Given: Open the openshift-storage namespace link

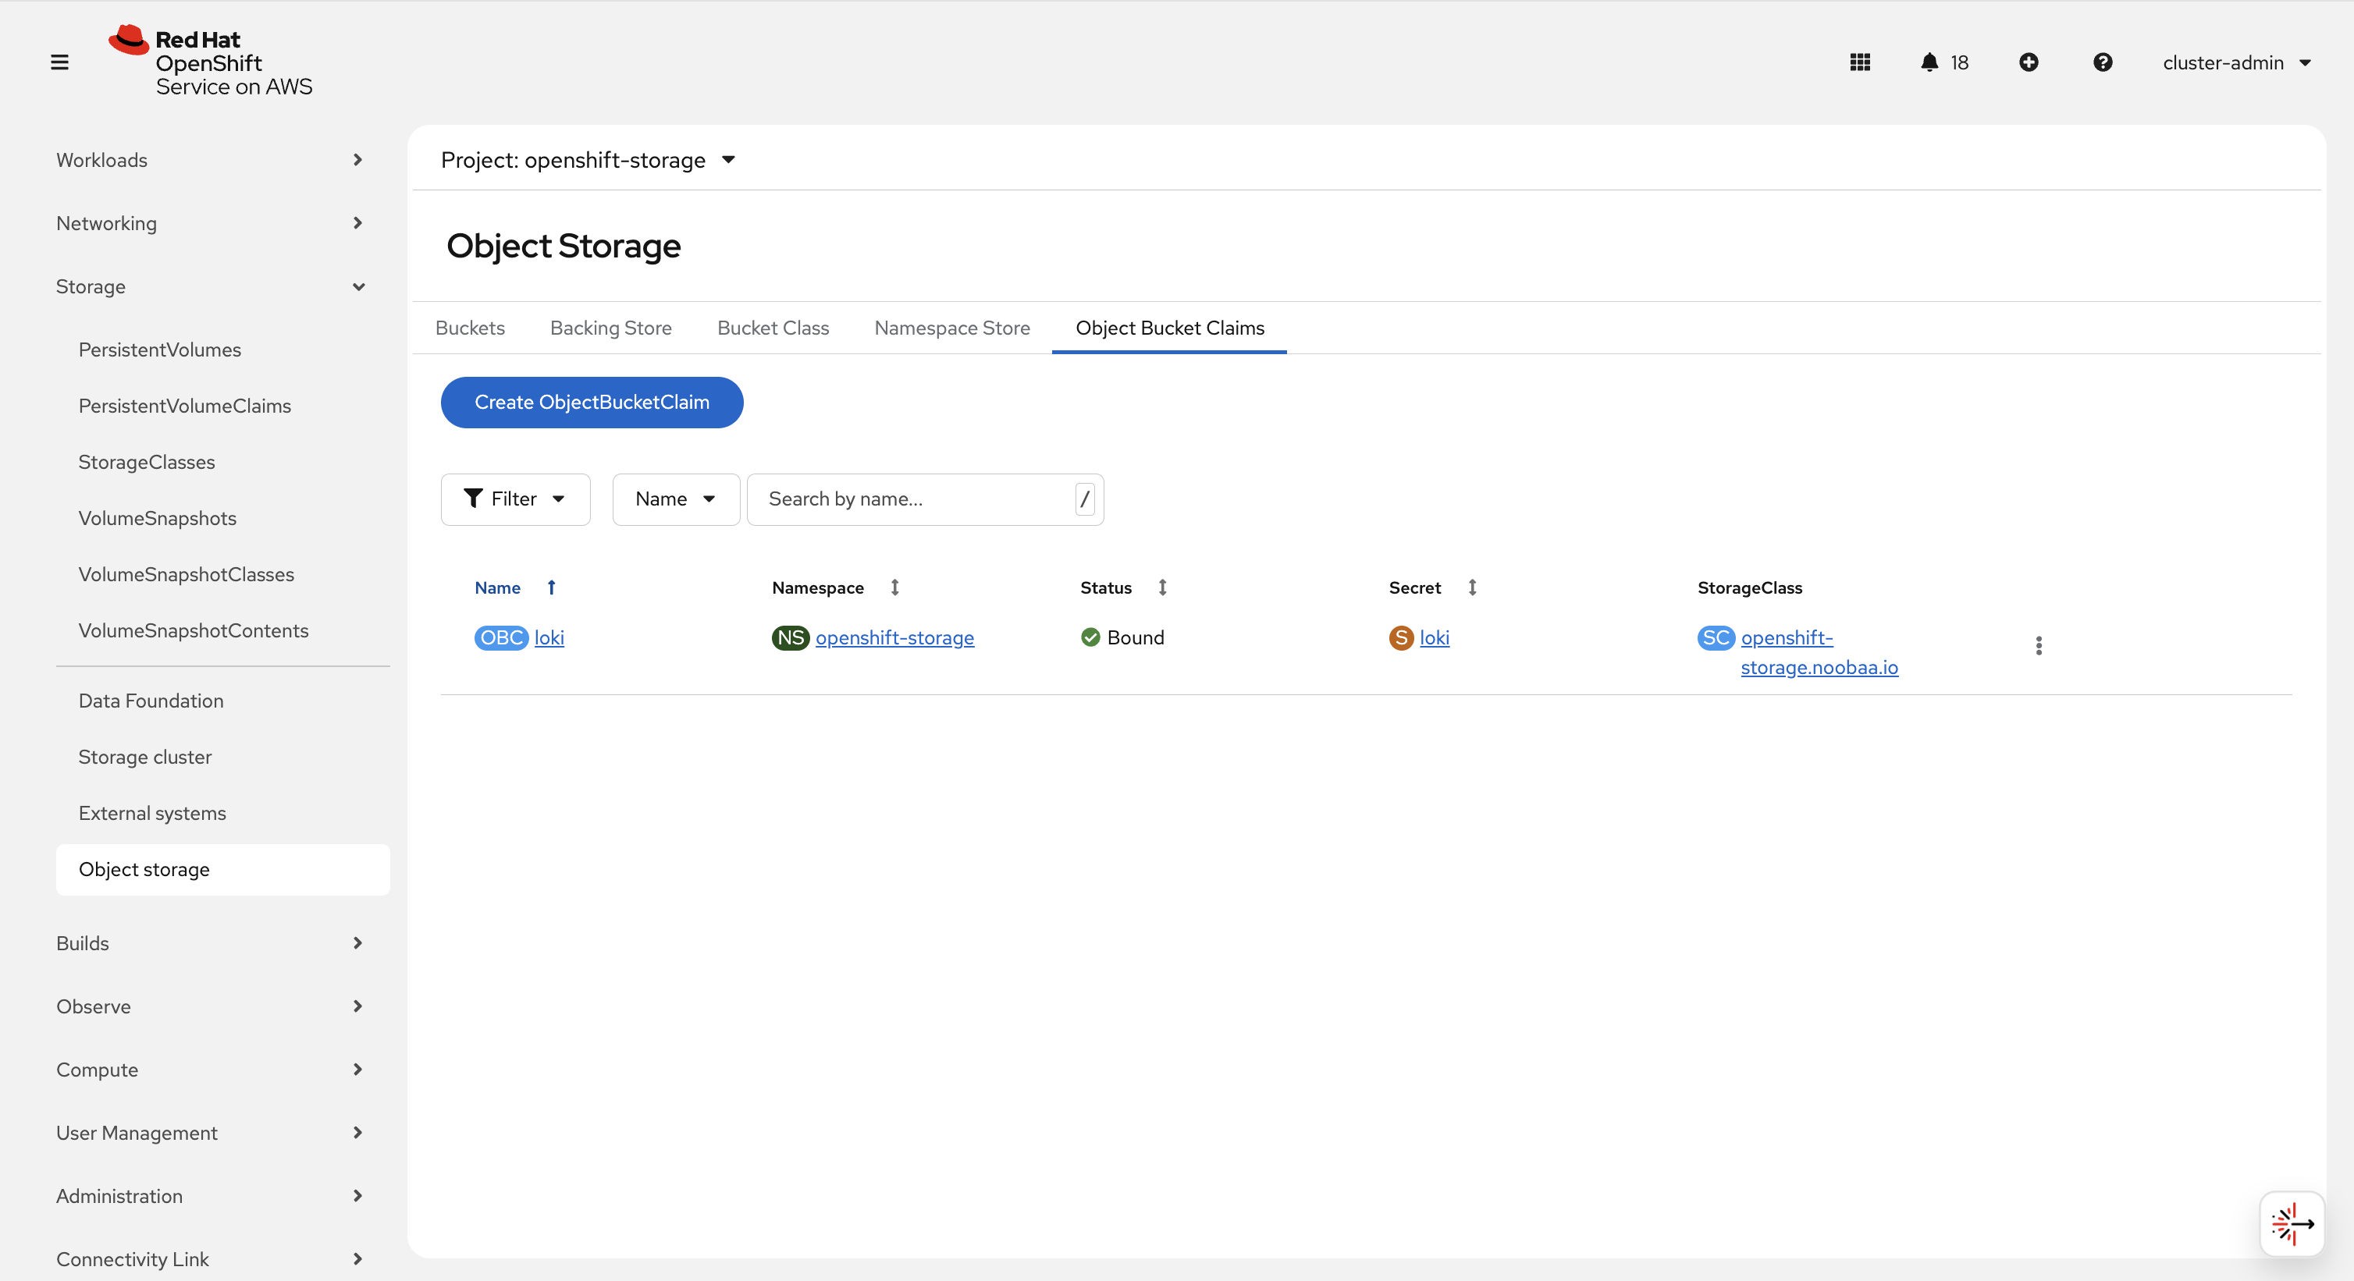Looking at the screenshot, I should click(894, 637).
